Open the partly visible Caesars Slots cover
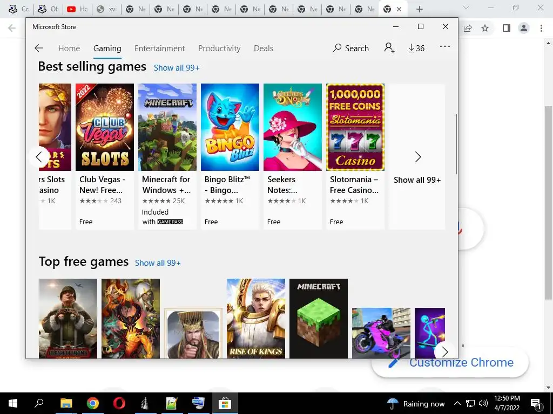553x414 pixels. (55, 127)
